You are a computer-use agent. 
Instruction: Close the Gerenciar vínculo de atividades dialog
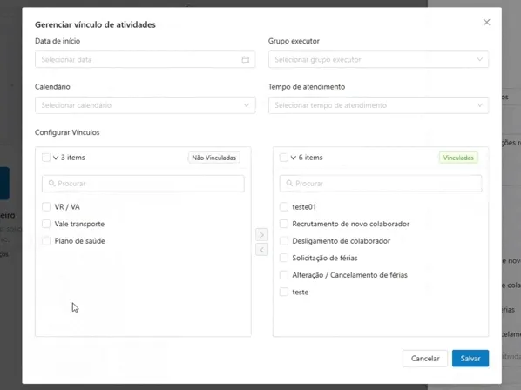tap(486, 23)
